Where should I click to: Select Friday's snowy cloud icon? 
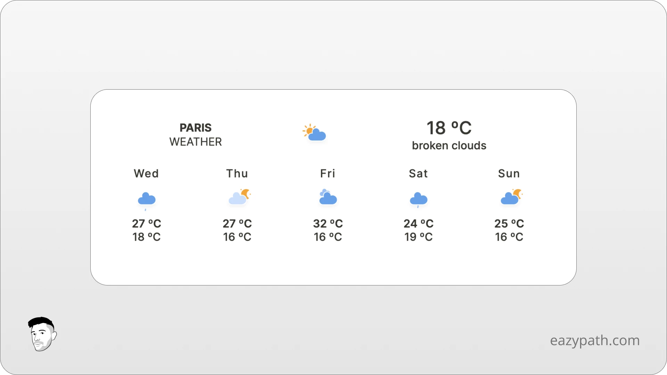coord(328,198)
